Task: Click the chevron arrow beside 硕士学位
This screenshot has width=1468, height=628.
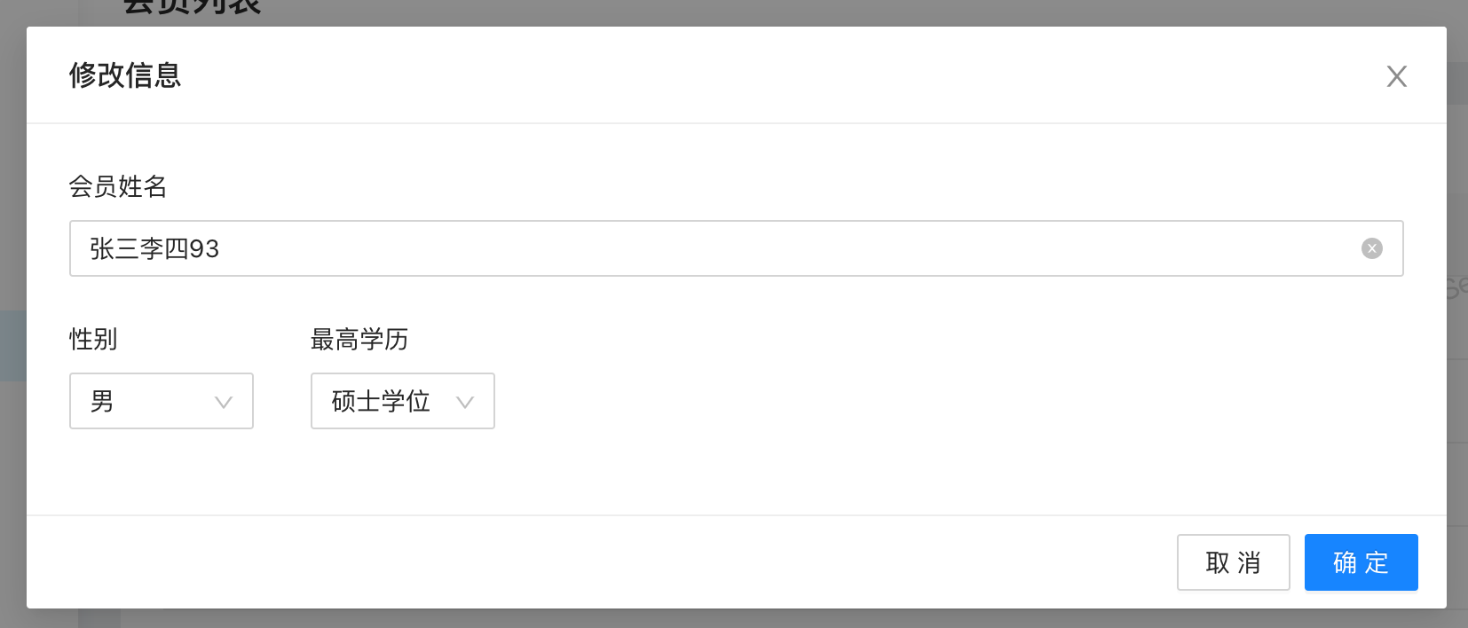Action: pyautogui.click(x=464, y=402)
